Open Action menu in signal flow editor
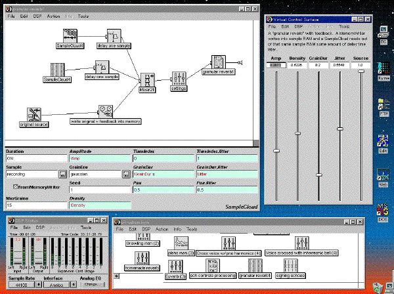 (54, 16)
